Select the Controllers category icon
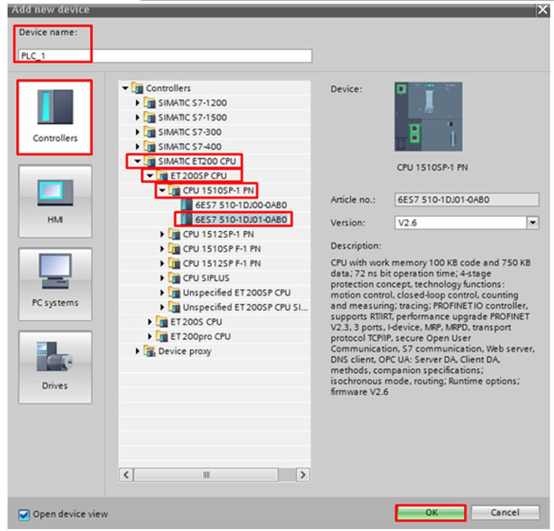 55,110
